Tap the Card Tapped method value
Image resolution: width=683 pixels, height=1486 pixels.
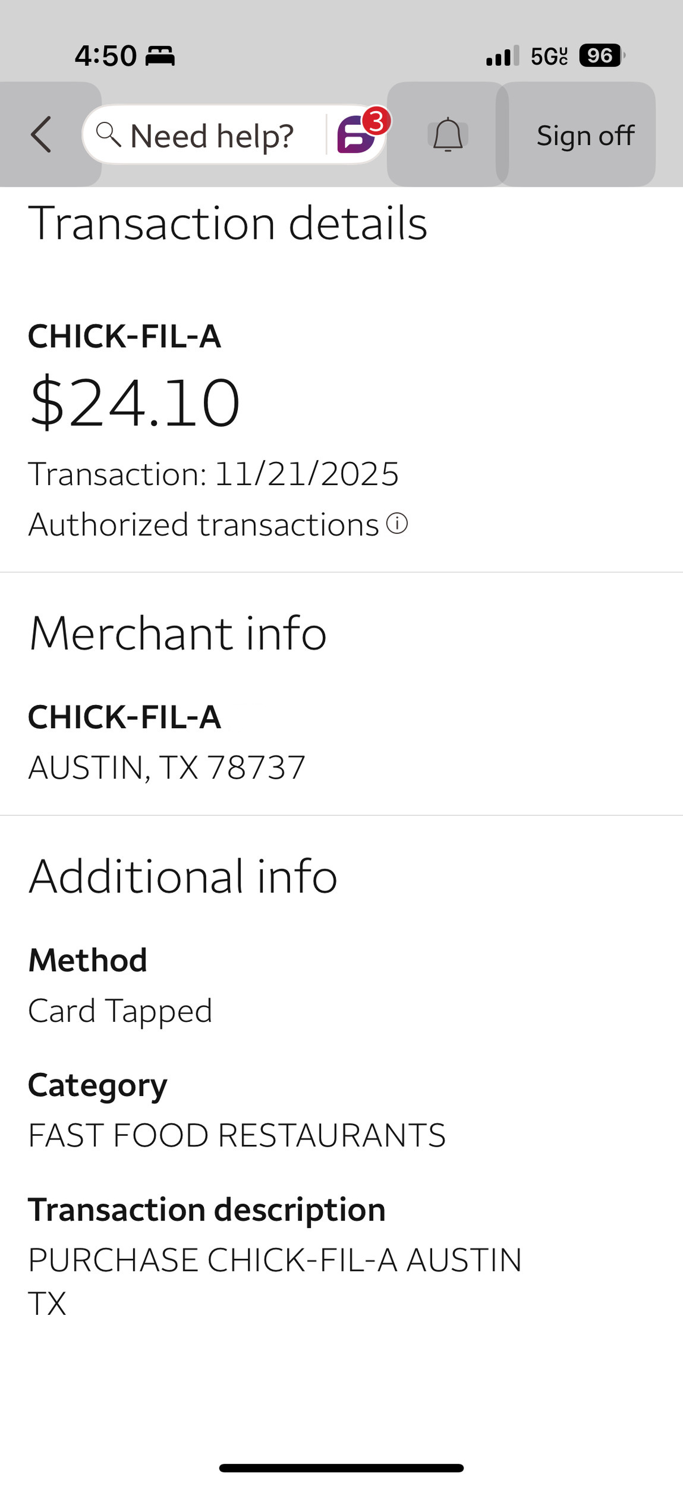click(120, 1010)
